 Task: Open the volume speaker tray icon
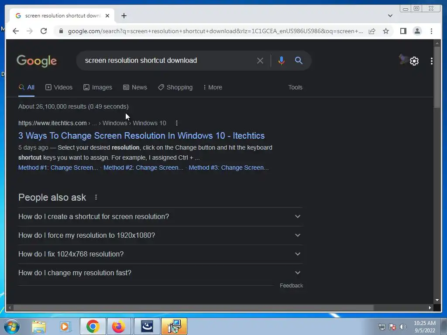402,327
